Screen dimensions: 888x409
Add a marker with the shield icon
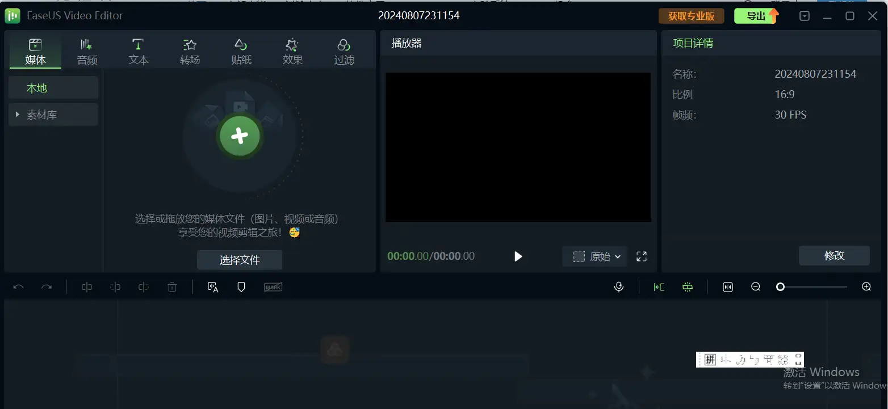point(241,287)
